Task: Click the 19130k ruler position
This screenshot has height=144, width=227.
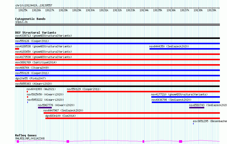Action: (90, 10)
